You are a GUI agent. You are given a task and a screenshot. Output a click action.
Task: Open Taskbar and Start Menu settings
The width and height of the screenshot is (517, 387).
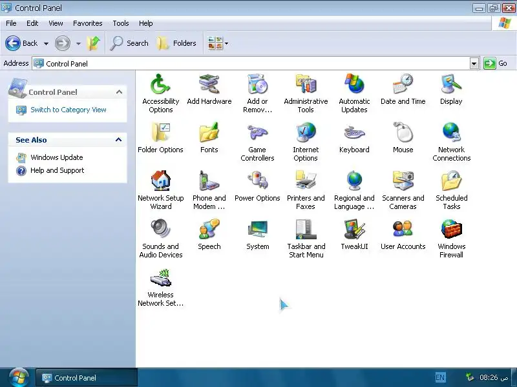coord(306,238)
